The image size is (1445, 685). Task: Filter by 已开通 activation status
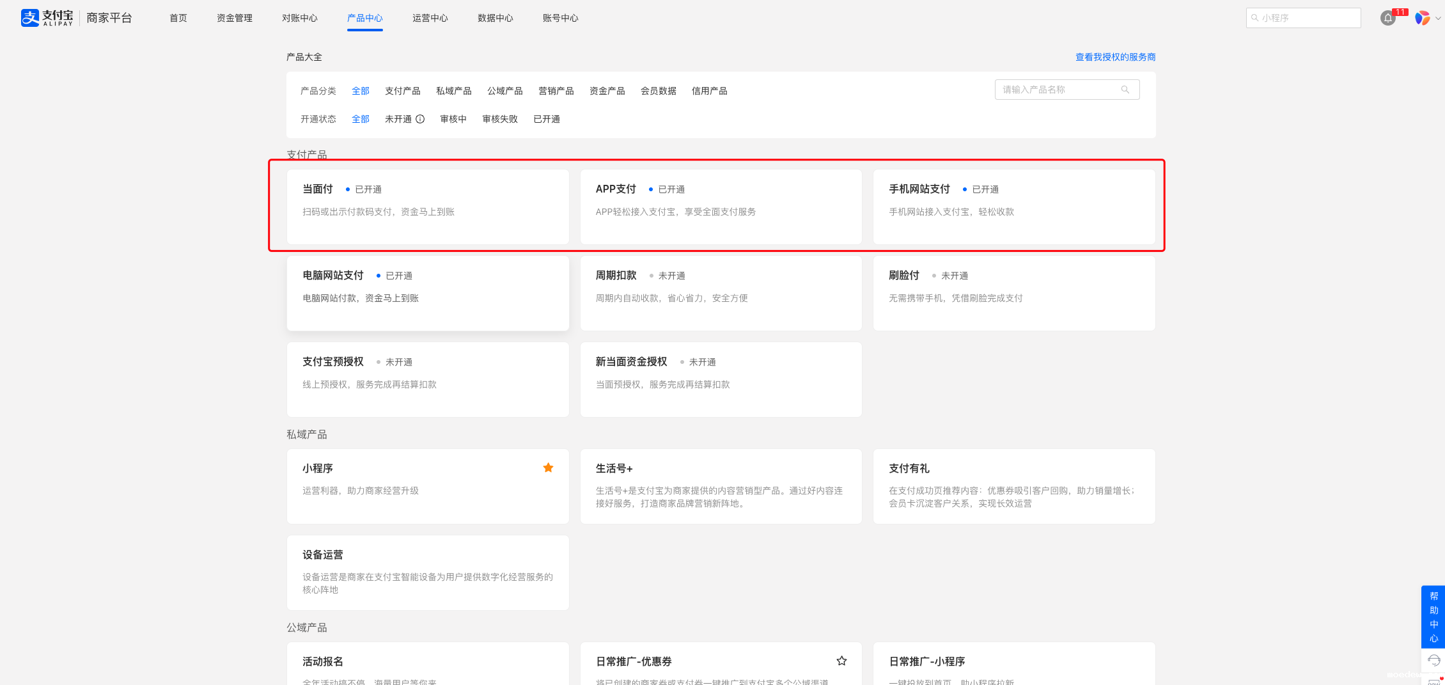pos(546,119)
